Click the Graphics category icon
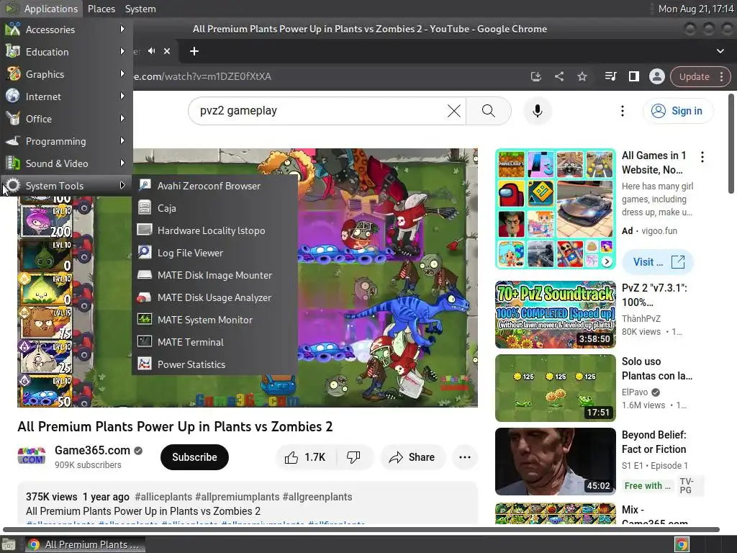The width and height of the screenshot is (737, 553). (13, 74)
